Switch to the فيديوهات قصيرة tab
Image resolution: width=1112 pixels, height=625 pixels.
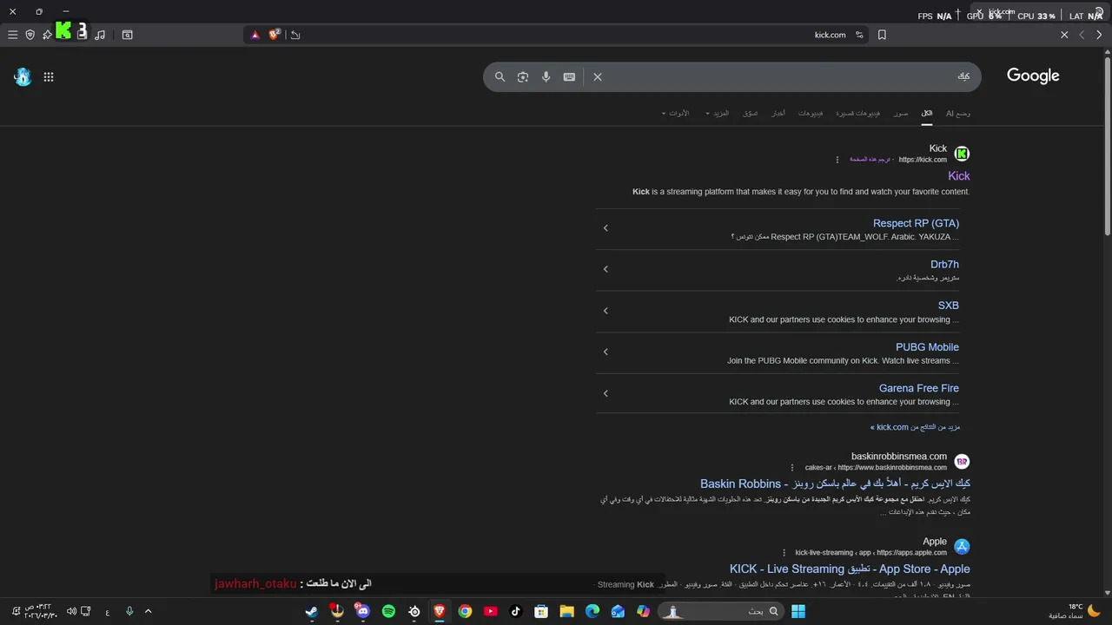tap(858, 113)
